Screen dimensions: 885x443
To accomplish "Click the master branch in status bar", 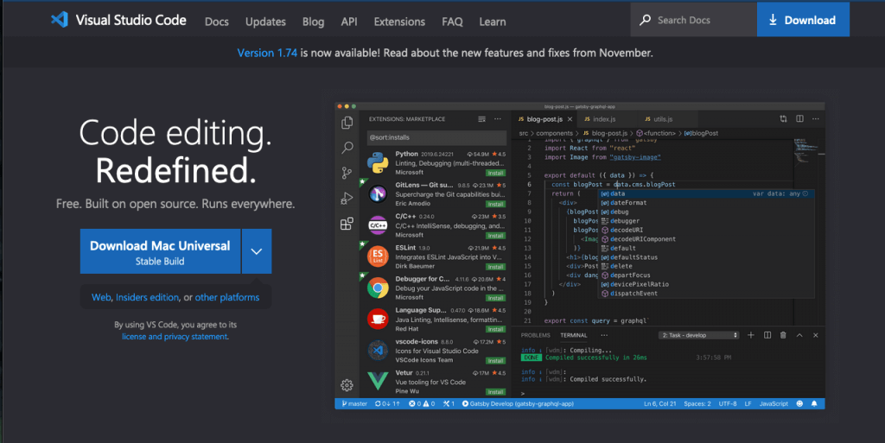I will coord(354,403).
